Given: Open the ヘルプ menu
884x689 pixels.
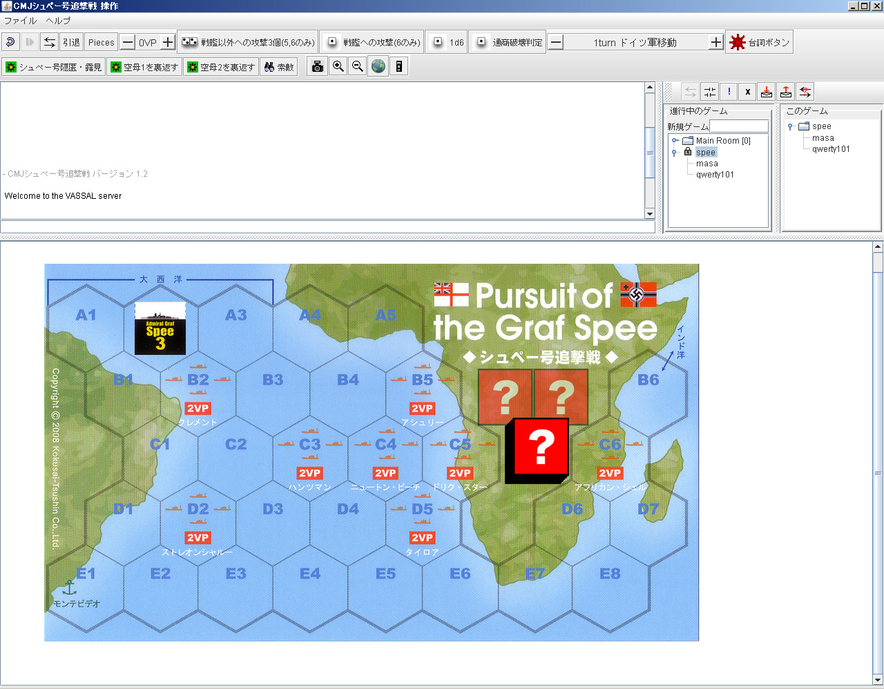Looking at the screenshot, I should tap(58, 21).
